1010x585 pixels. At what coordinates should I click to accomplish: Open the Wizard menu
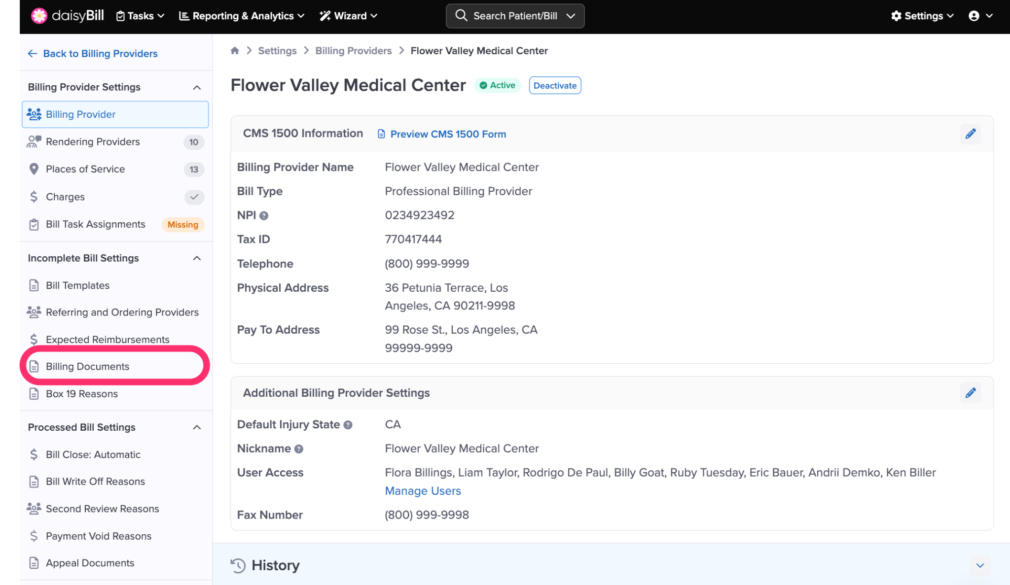click(x=349, y=16)
